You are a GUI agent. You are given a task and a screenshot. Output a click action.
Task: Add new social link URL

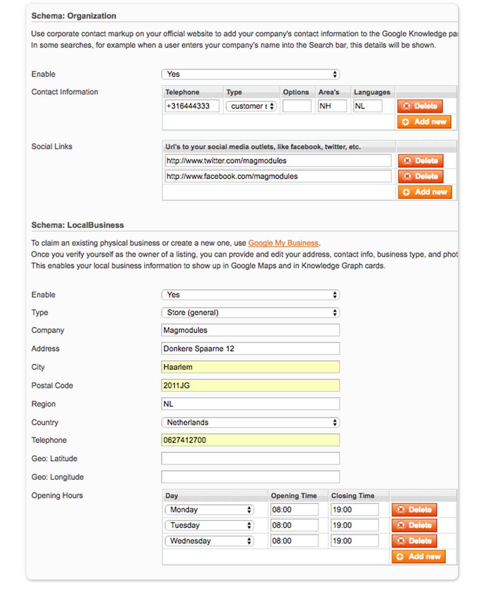pos(424,192)
